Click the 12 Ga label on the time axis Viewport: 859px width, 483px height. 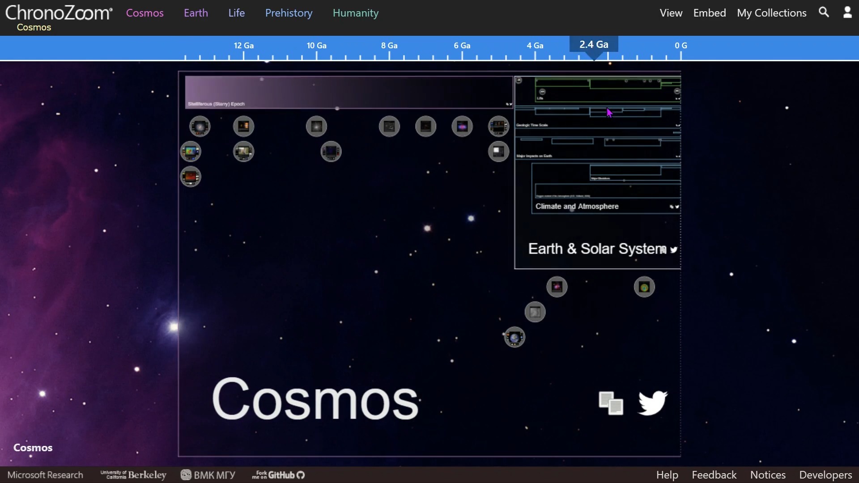tap(244, 46)
